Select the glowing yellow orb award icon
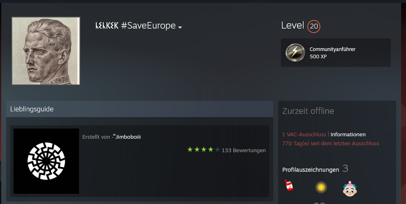Image resolution: width=406 pixels, height=204 pixels. pos(321,188)
